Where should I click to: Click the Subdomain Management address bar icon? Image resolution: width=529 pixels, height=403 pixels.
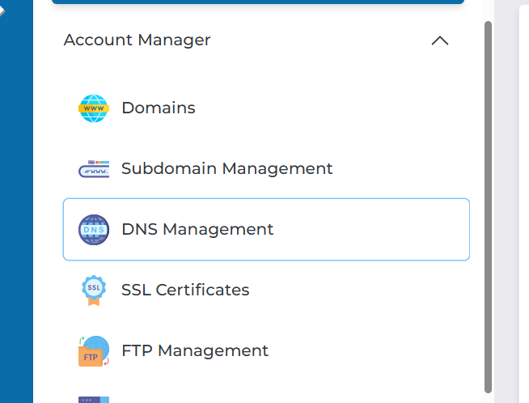93,169
